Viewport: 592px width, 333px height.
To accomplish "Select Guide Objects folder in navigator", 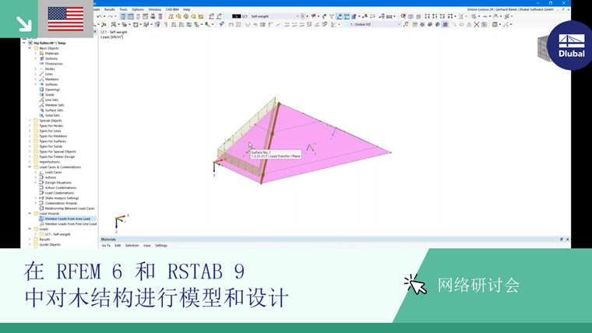I will click(50, 245).
